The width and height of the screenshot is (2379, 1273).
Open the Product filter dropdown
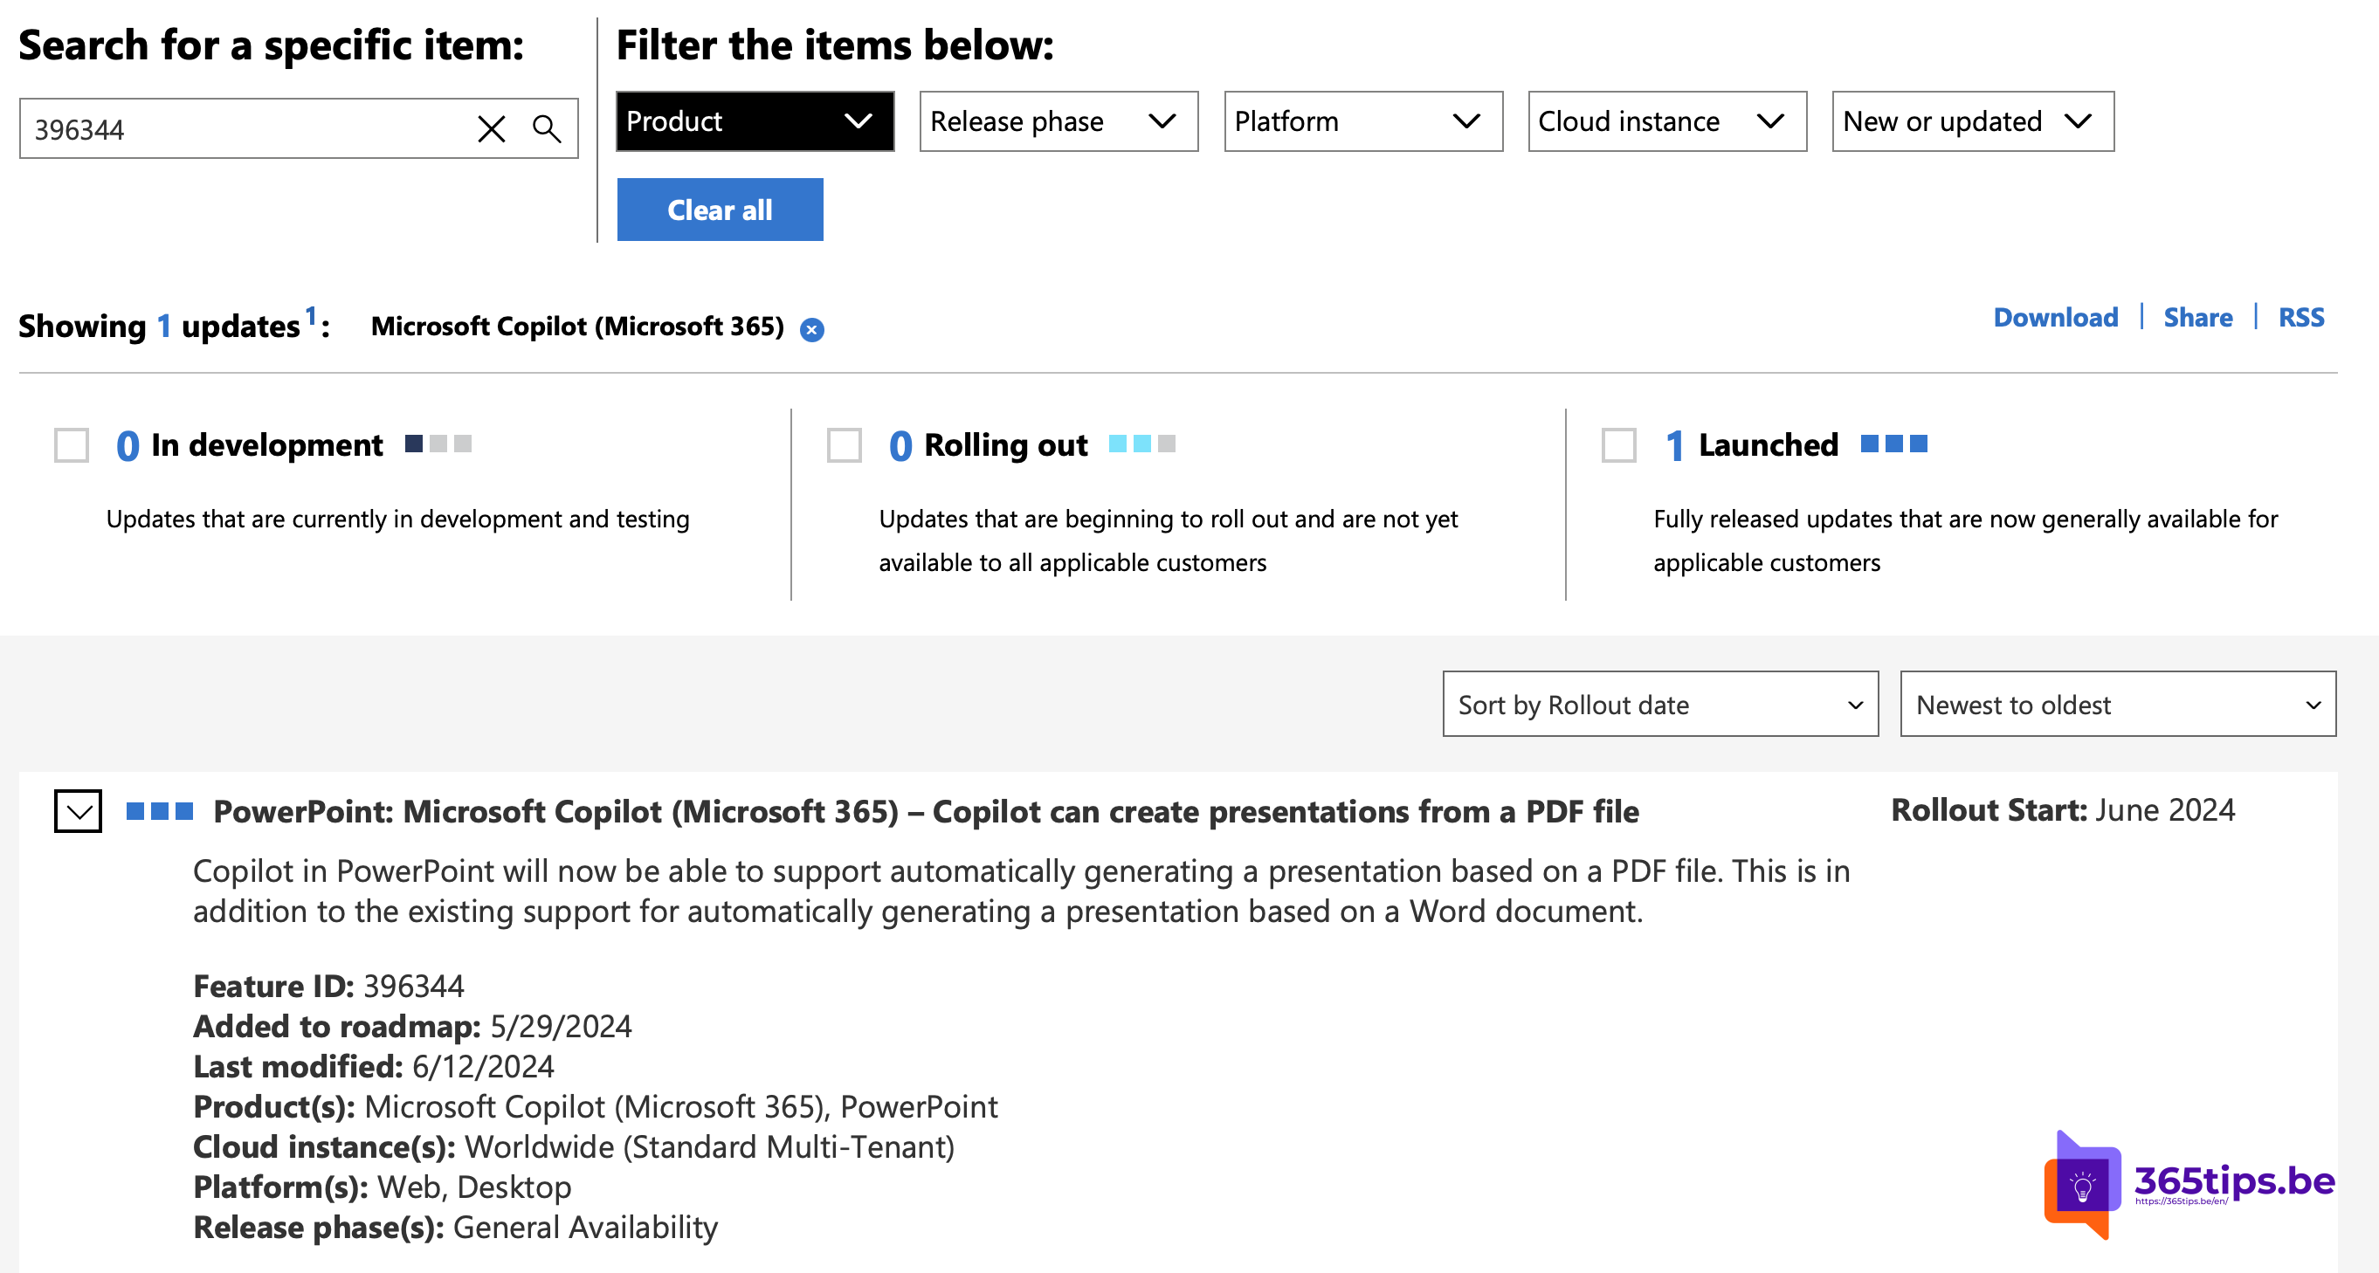[755, 121]
